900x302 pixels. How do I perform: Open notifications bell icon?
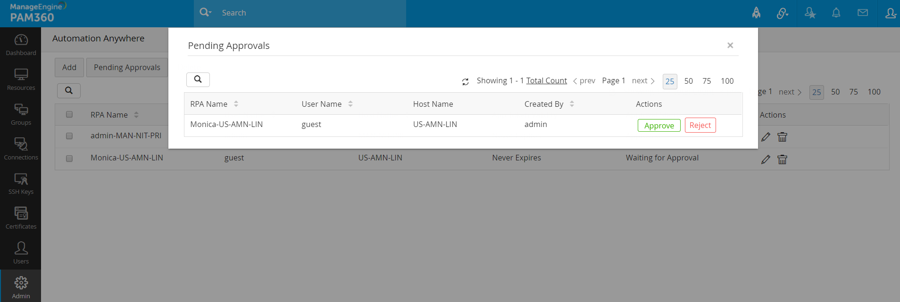836,13
